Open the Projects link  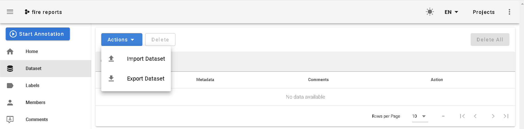point(483,12)
